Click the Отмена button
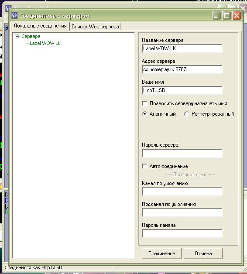Screen dimensions: 247x274 coord(203,253)
